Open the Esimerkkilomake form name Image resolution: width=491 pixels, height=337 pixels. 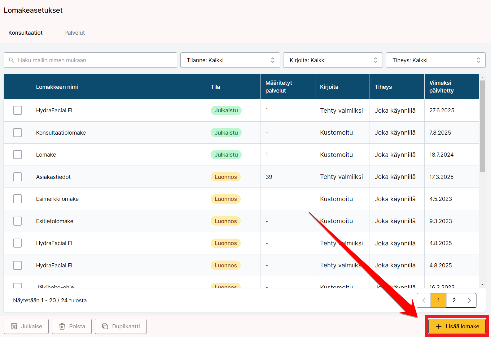57,199
